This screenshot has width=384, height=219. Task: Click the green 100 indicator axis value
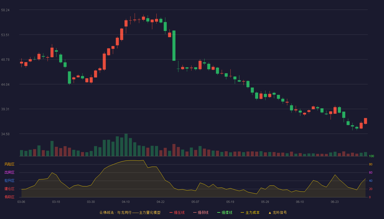(371, 156)
